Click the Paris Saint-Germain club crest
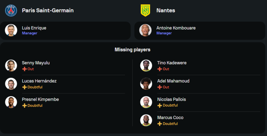 (11, 11)
